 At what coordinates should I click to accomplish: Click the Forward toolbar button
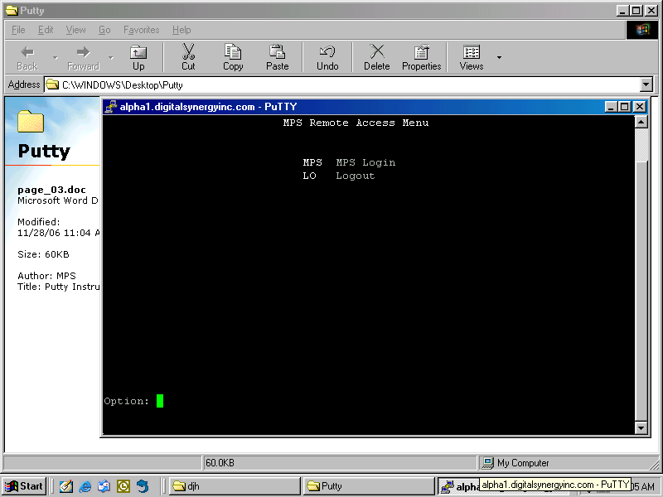click(x=84, y=58)
